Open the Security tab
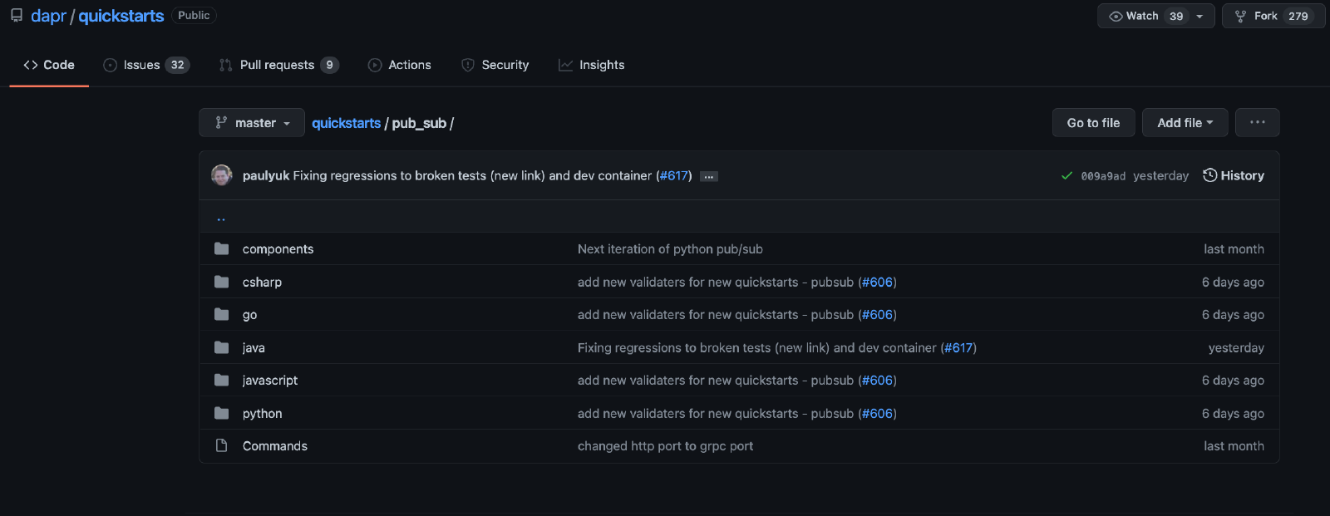The height and width of the screenshot is (516, 1330). point(495,65)
